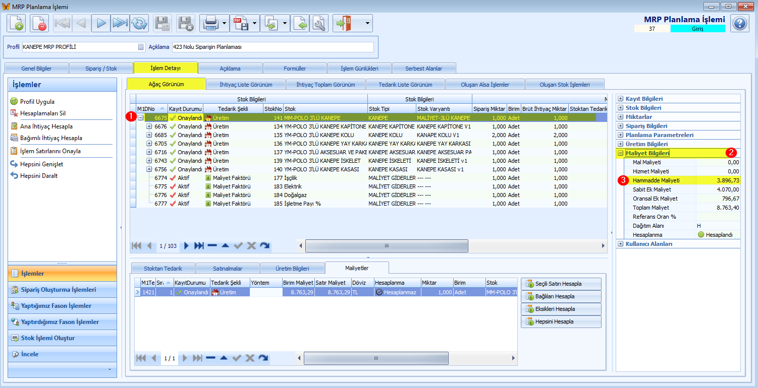Viewport: 758px width, 388px height.
Task: Open Yaptığımız Fason İşlemler panel
Action: [x=62, y=306]
